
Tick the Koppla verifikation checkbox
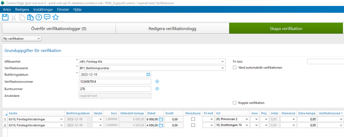coord(235,103)
